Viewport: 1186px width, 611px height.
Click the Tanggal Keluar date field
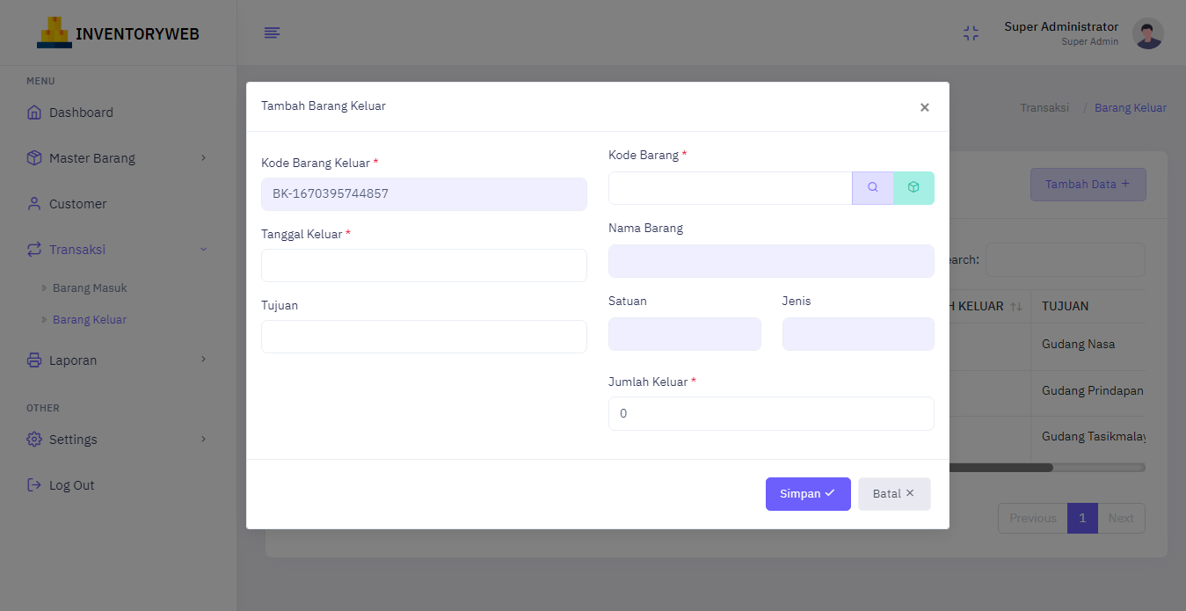point(424,265)
